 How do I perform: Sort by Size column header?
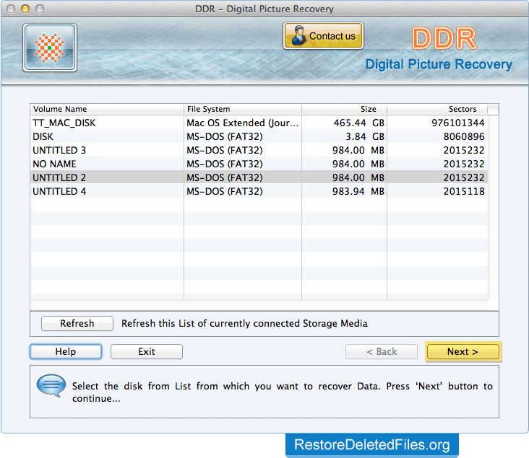[344, 109]
